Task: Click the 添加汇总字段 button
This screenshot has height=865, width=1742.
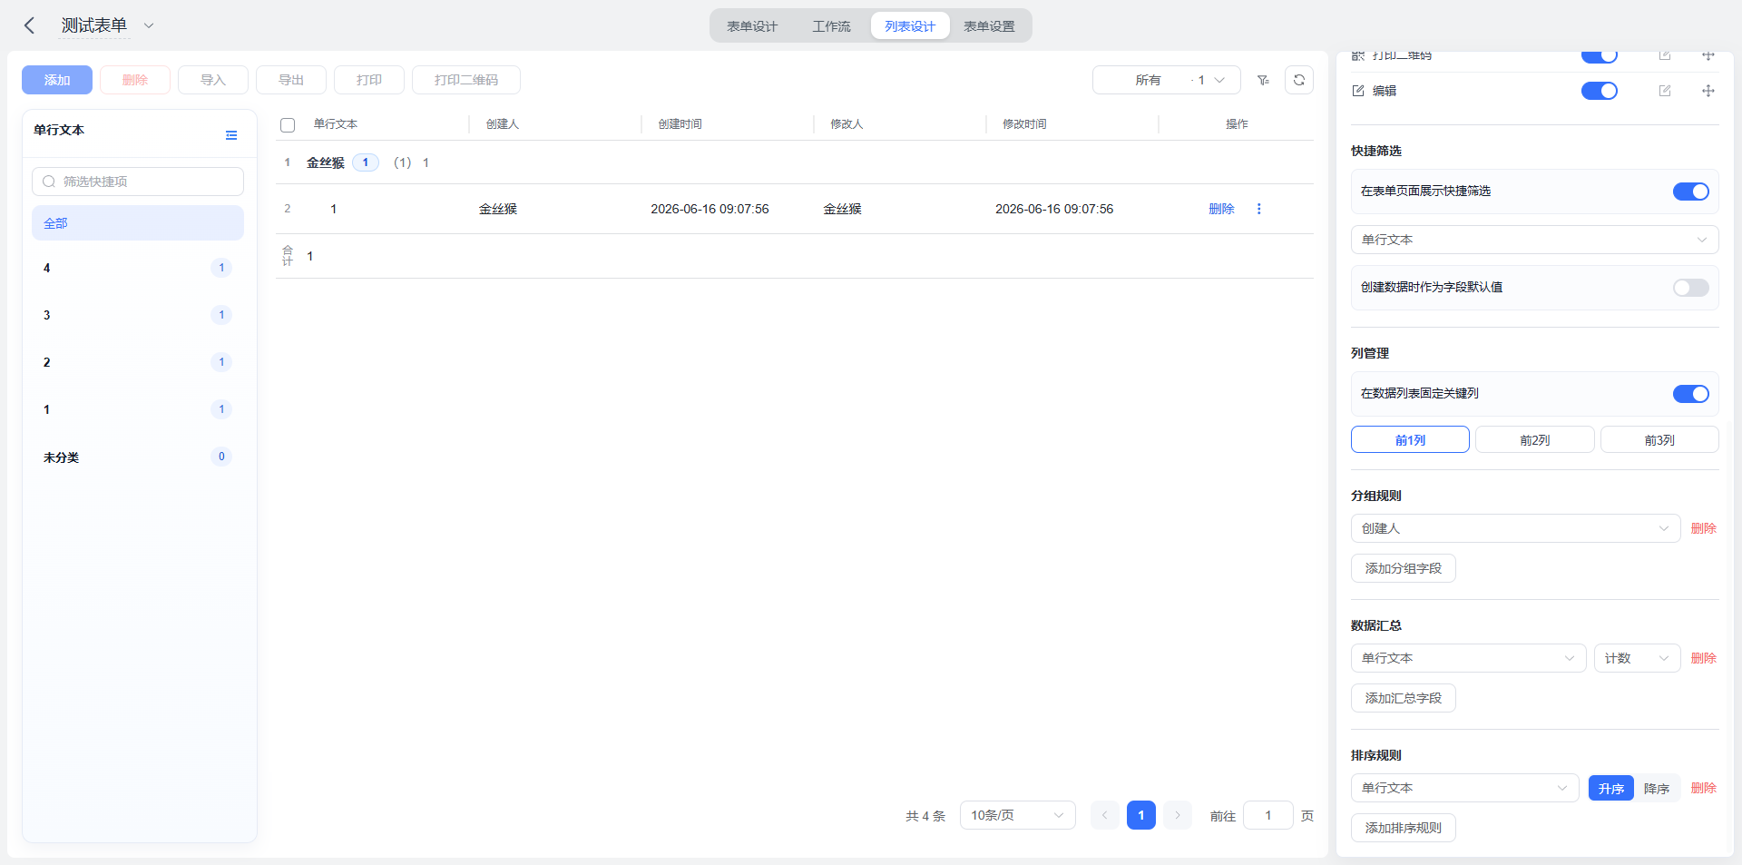Action: point(1403,698)
